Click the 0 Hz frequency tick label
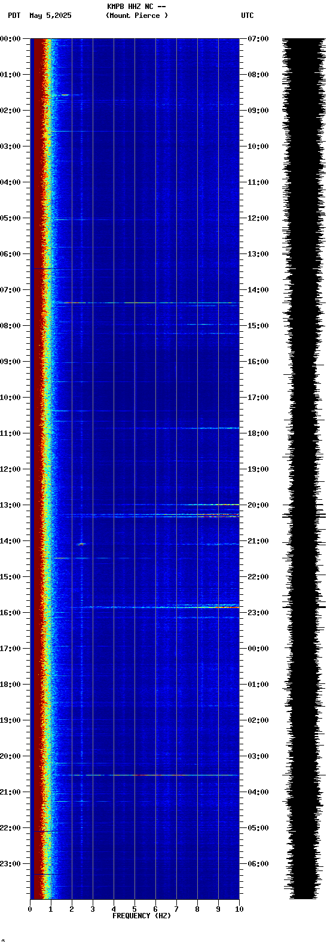The height and width of the screenshot is (947, 330). tap(30, 909)
